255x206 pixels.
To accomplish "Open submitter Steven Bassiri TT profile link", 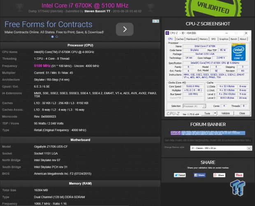I will (x=97, y=11).
